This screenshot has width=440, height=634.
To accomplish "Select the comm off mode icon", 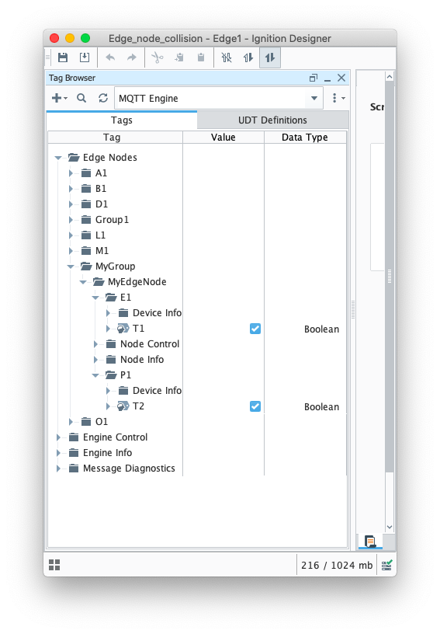I will (227, 57).
